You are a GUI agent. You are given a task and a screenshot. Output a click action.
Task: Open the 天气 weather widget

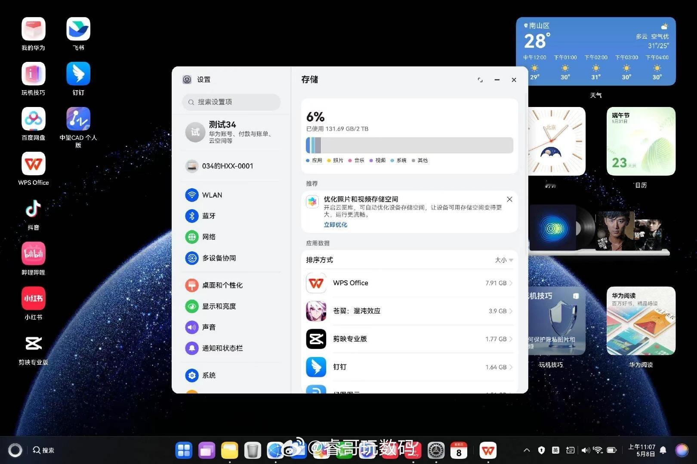point(596,51)
